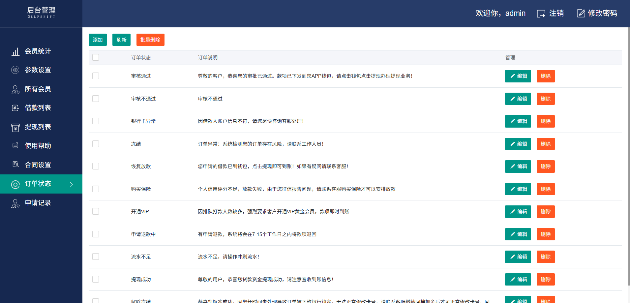Delete the 申请退款中 row
Viewport: 630px width, 303px height.
[546, 234]
